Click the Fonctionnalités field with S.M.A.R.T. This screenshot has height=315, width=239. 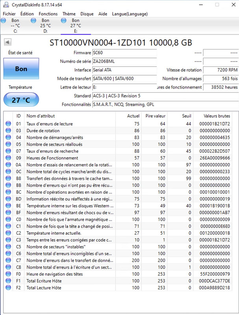tap(165, 104)
